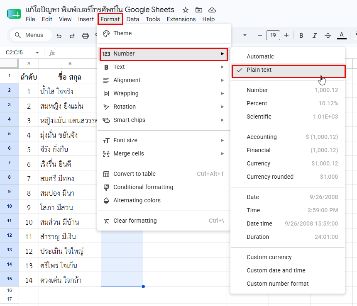Apply Duration format
357x306 pixels.
coord(288,237)
